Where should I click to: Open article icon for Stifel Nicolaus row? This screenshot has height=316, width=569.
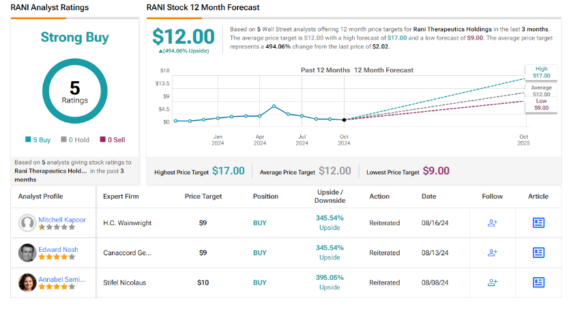(538, 283)
